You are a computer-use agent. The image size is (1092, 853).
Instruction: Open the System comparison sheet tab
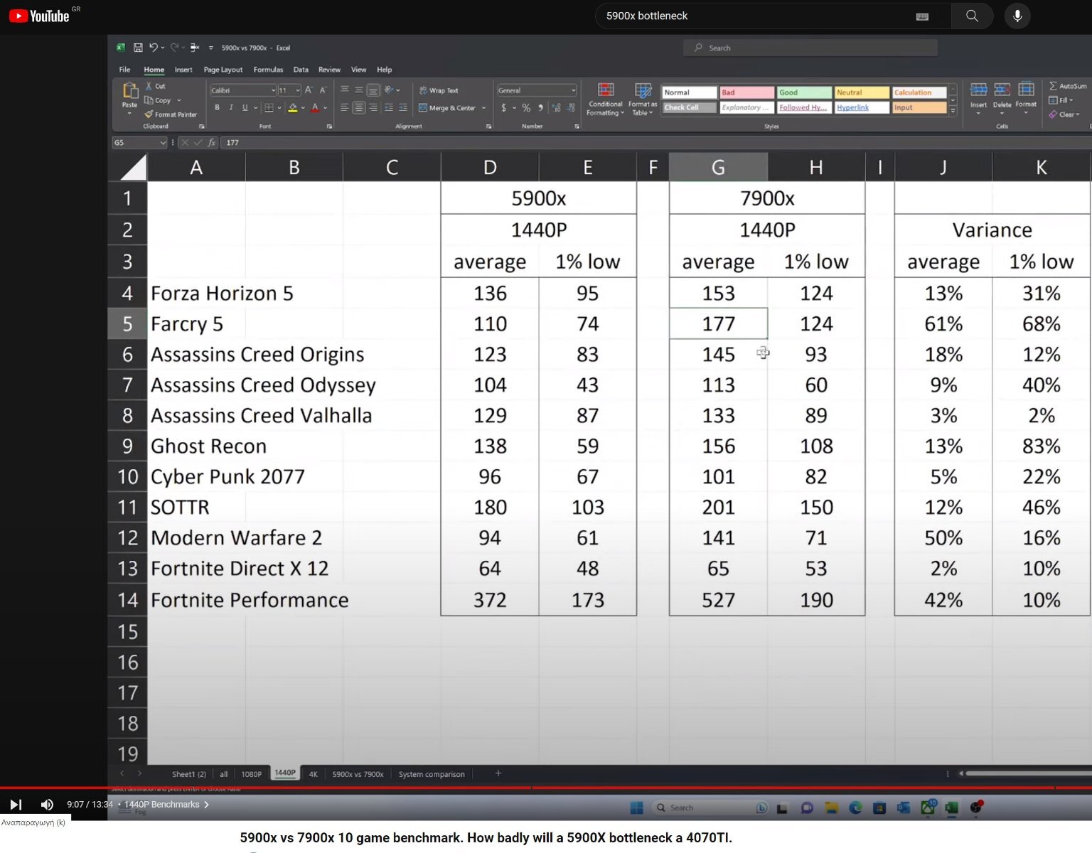(x=432, y=774)
